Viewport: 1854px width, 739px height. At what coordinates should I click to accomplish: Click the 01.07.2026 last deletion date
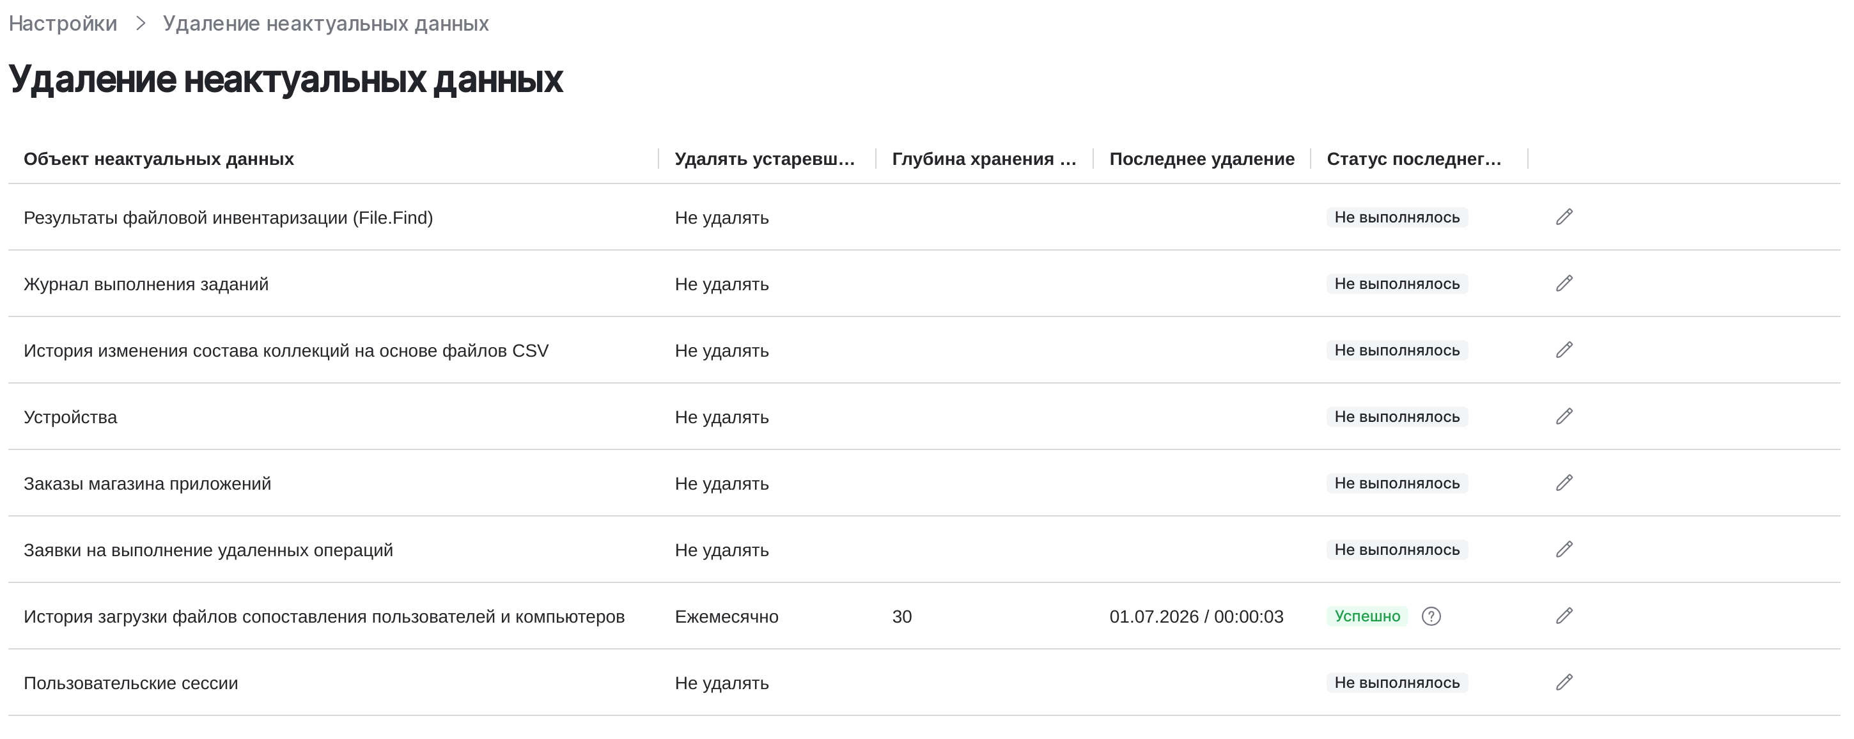[1154, 617]
